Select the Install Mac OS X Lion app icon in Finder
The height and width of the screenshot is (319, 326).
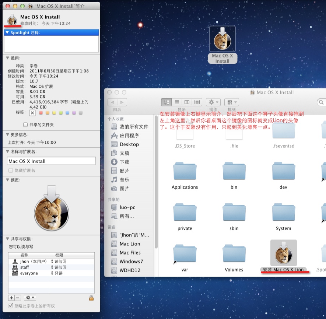coord(283,253)
